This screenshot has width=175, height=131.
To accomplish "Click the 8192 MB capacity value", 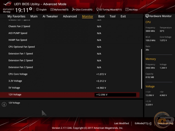I will click(150, 77).
